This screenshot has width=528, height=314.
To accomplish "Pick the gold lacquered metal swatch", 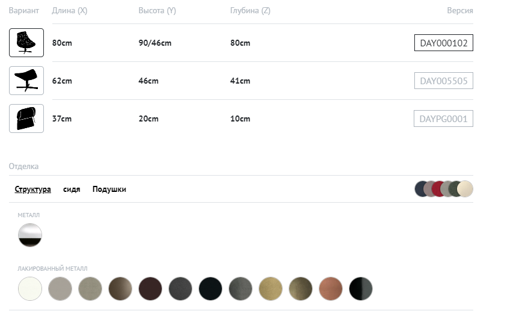I will 271,289.
